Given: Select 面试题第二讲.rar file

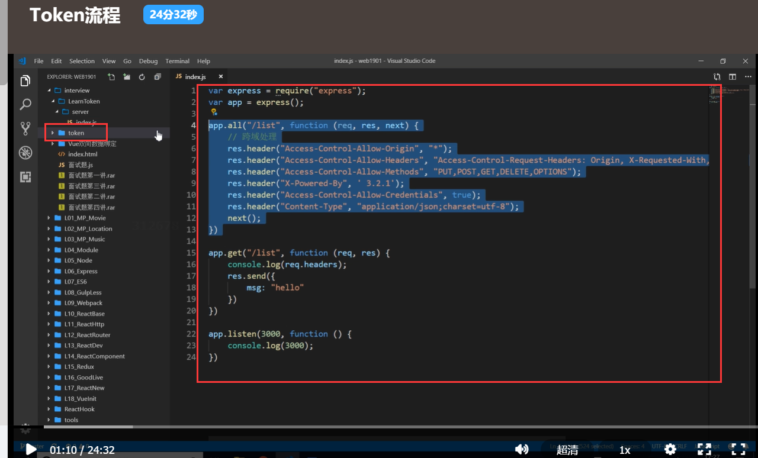Looking at the screenshot, I should [x=91, y=197].
